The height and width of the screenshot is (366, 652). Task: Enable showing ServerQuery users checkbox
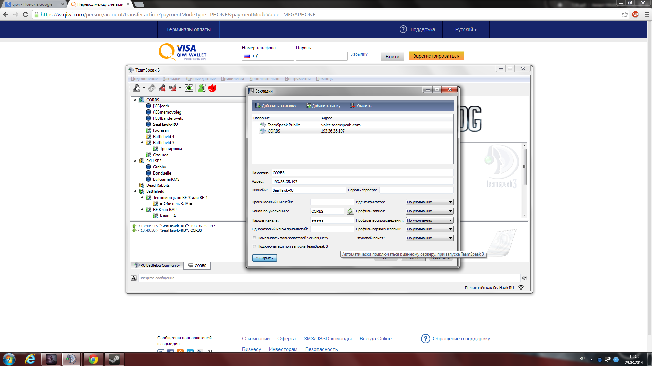click(254, 238)
